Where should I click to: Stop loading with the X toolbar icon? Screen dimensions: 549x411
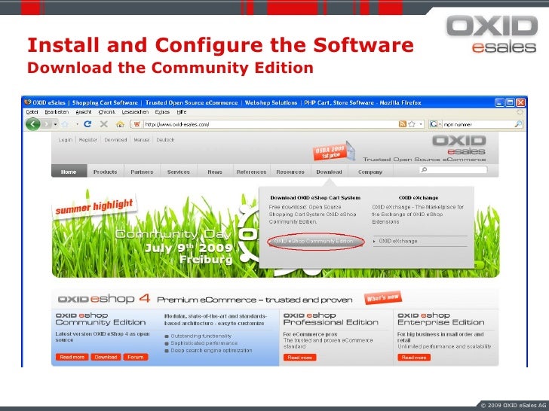coord(103,124)
